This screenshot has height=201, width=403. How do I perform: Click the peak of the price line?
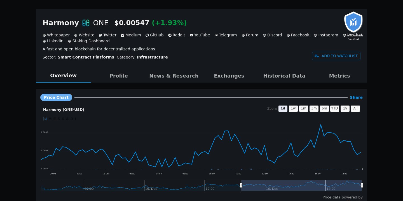click(321, 125)
